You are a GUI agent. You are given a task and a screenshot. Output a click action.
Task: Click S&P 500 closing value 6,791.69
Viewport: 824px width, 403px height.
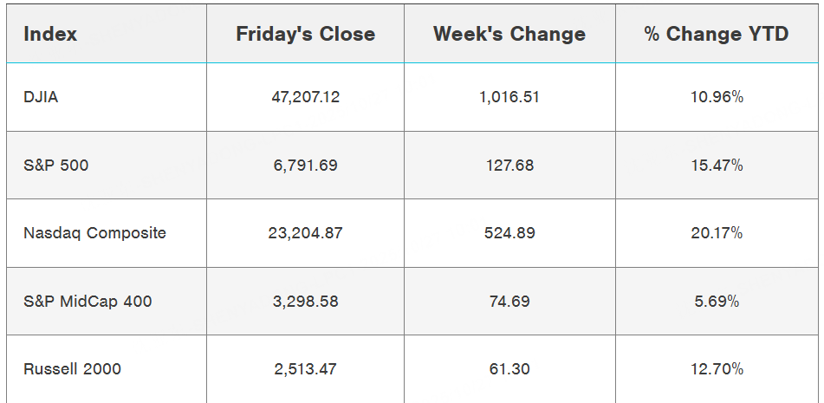pos(305,165)
